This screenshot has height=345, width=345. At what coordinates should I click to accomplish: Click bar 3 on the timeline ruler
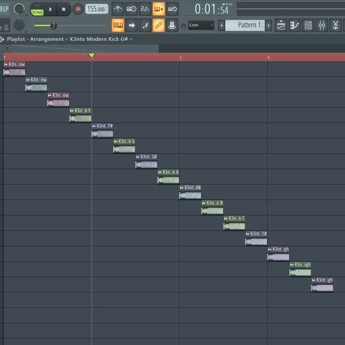coord(181,58)
